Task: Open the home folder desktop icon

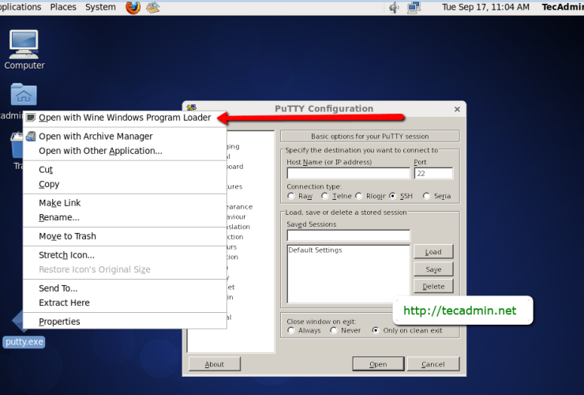Action: tap(24, 96)
